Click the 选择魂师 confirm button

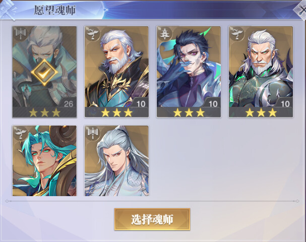pyautogui.click(x=152, y=219)
